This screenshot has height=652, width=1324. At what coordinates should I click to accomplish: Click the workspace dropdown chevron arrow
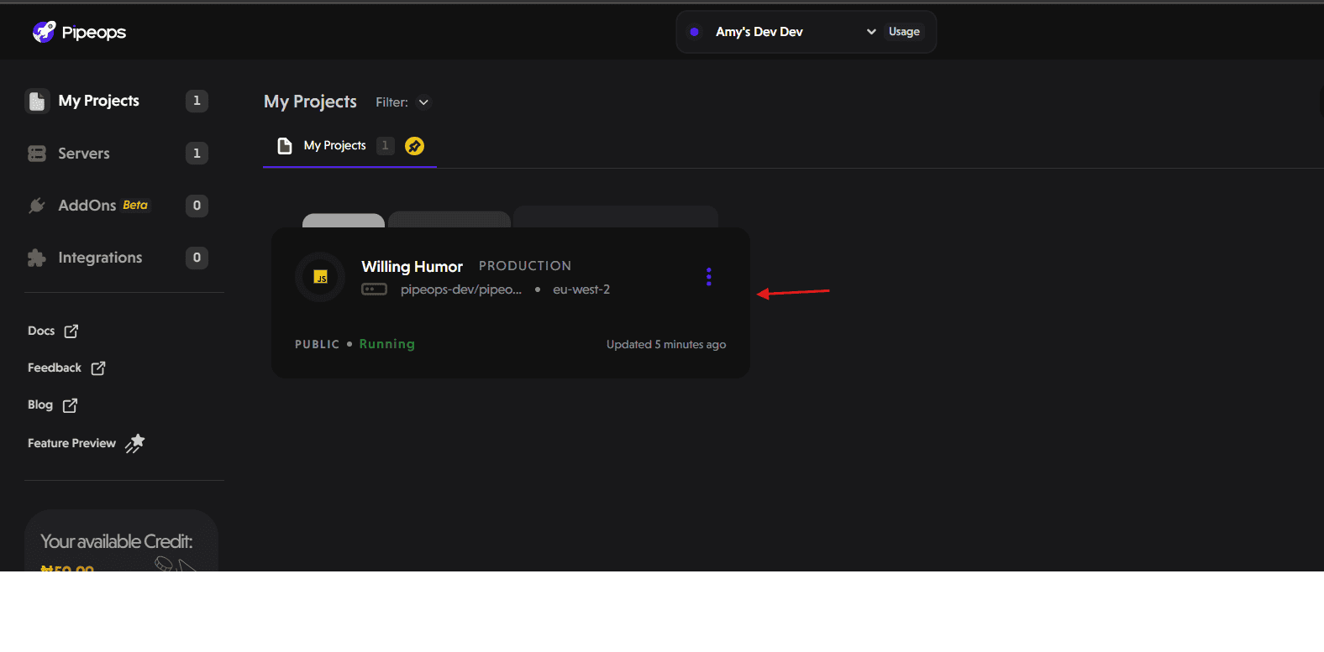871,32
